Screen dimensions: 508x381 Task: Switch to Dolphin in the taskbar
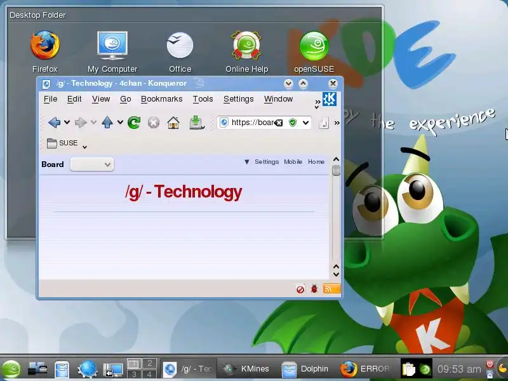click(305, 369)
